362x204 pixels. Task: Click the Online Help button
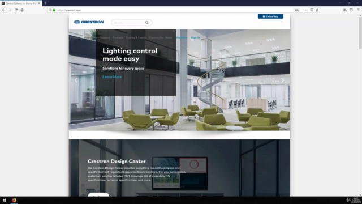coord(270,16)
